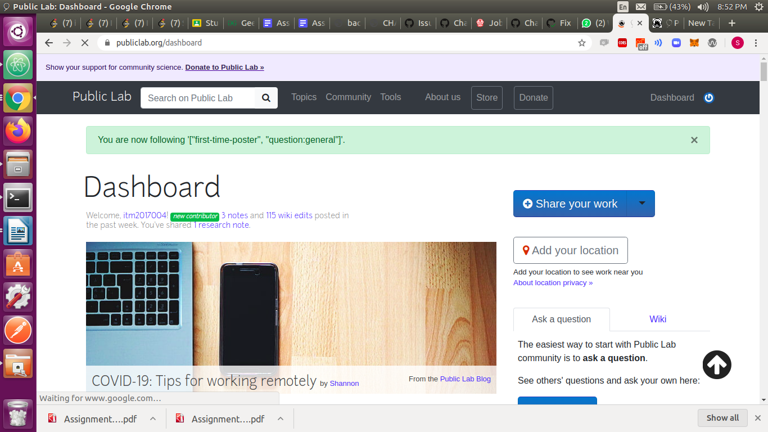Viewport: 768px width, 432px height.
Task: Open the Tools menu
Action: [390, 97]
